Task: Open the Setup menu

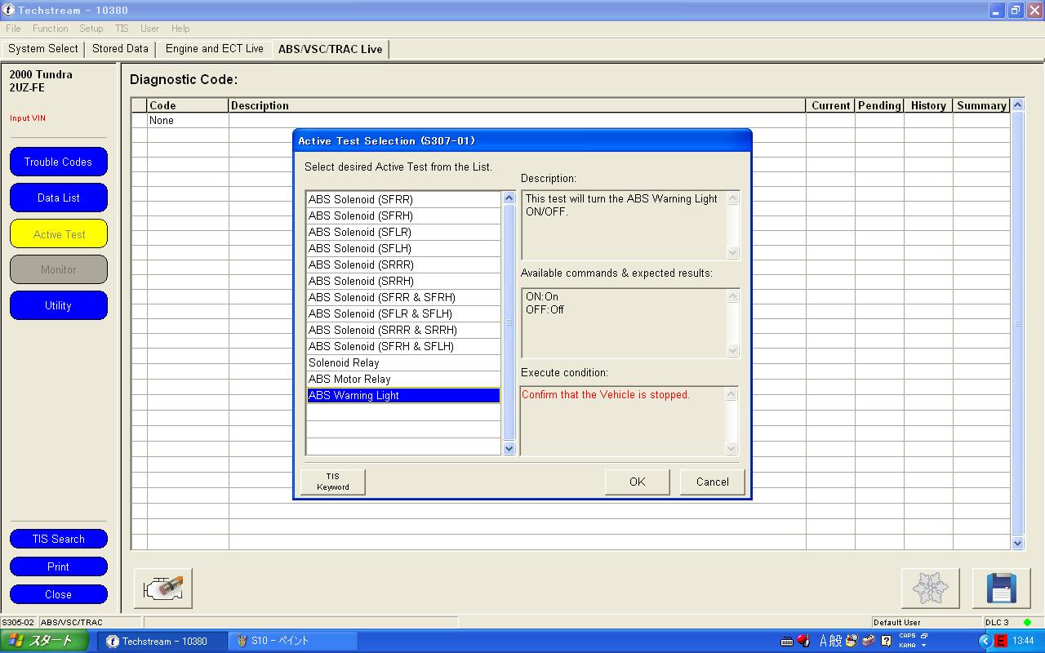Action: [91, 29]
